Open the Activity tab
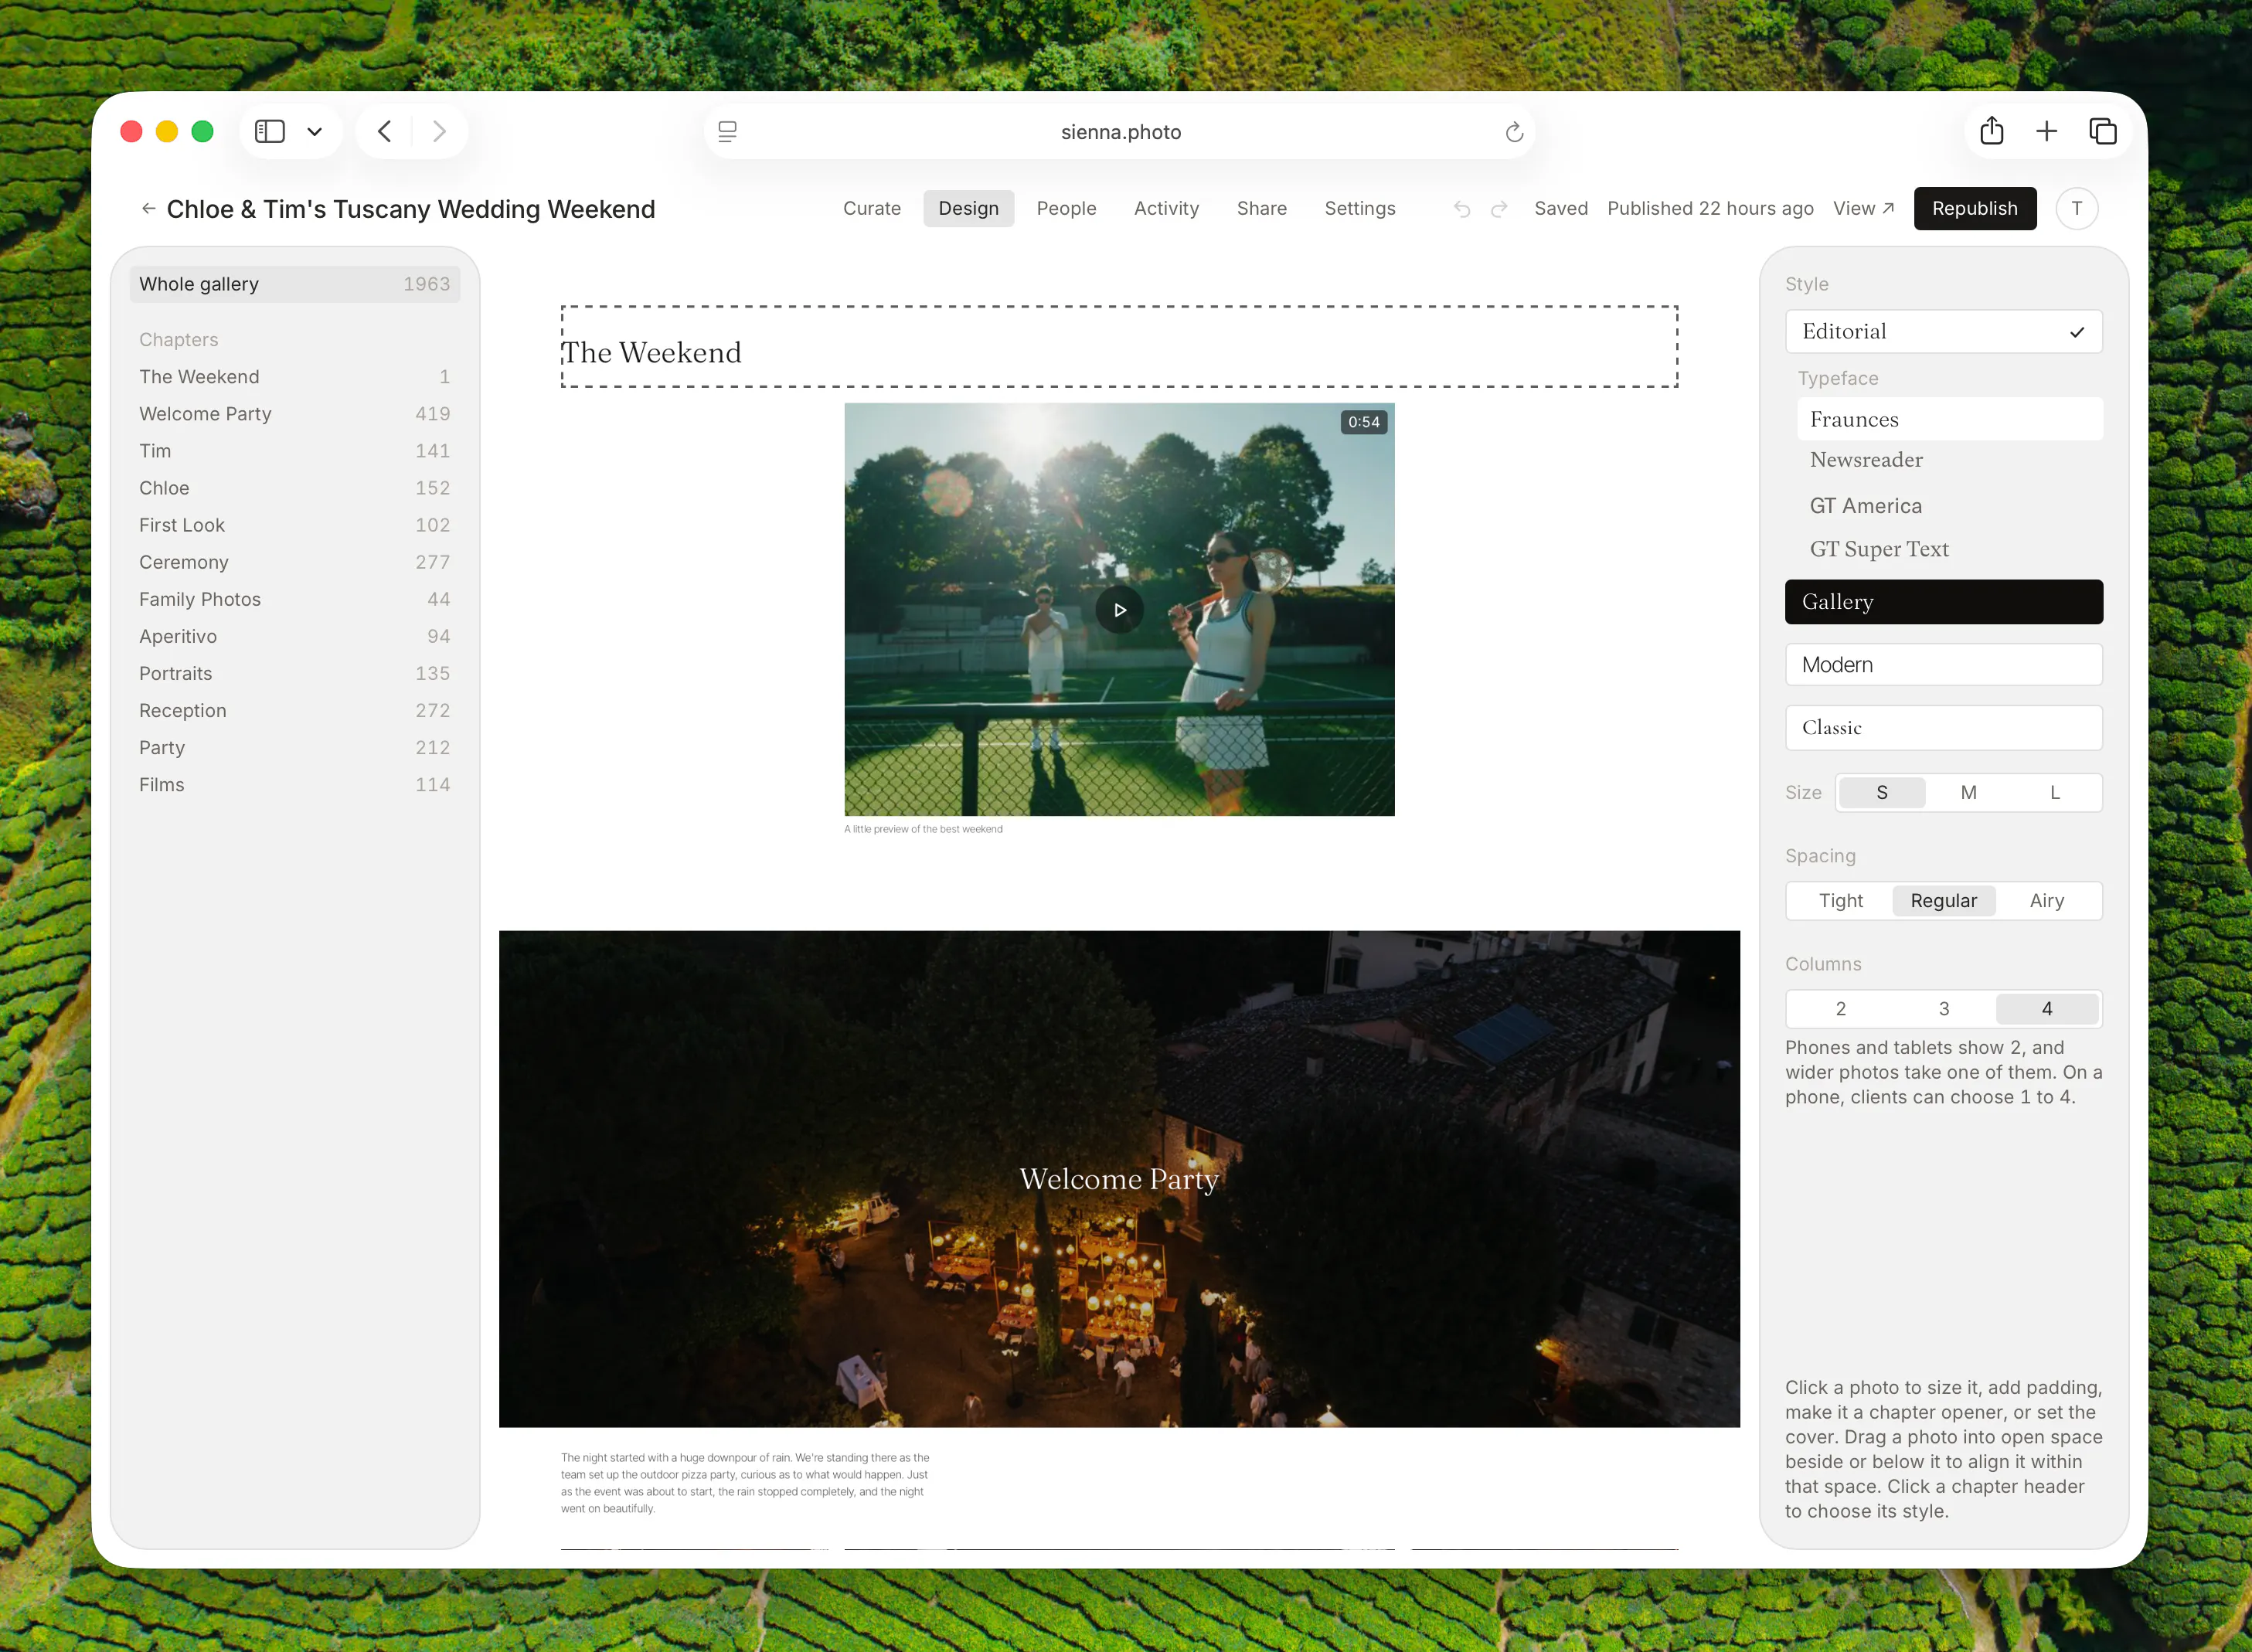This screenshot has width=2252, height=1652. coord(1166,208)
